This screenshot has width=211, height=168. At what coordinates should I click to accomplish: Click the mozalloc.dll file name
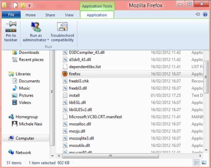(80, 124)
